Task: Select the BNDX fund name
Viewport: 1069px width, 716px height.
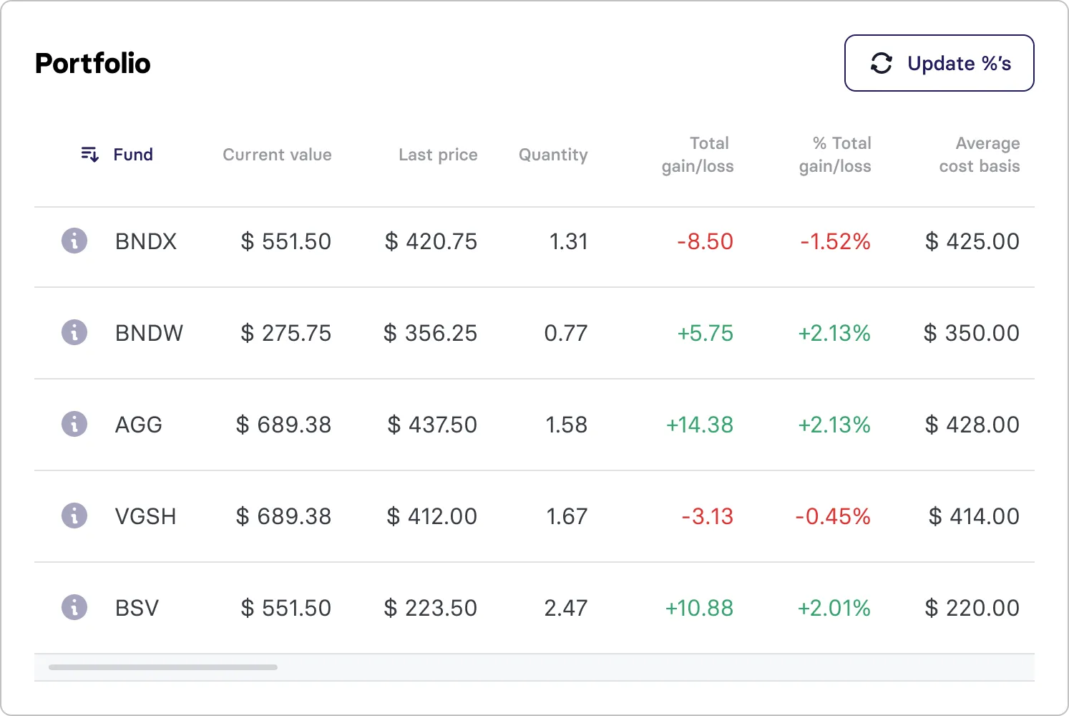Action: (146, 241)
